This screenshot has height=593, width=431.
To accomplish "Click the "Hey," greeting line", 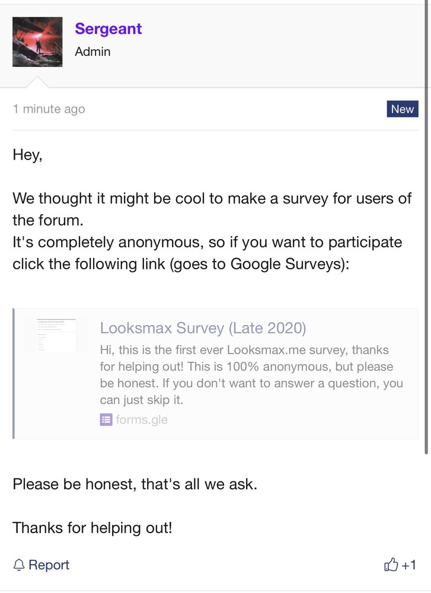I will [x=28, y=155].
